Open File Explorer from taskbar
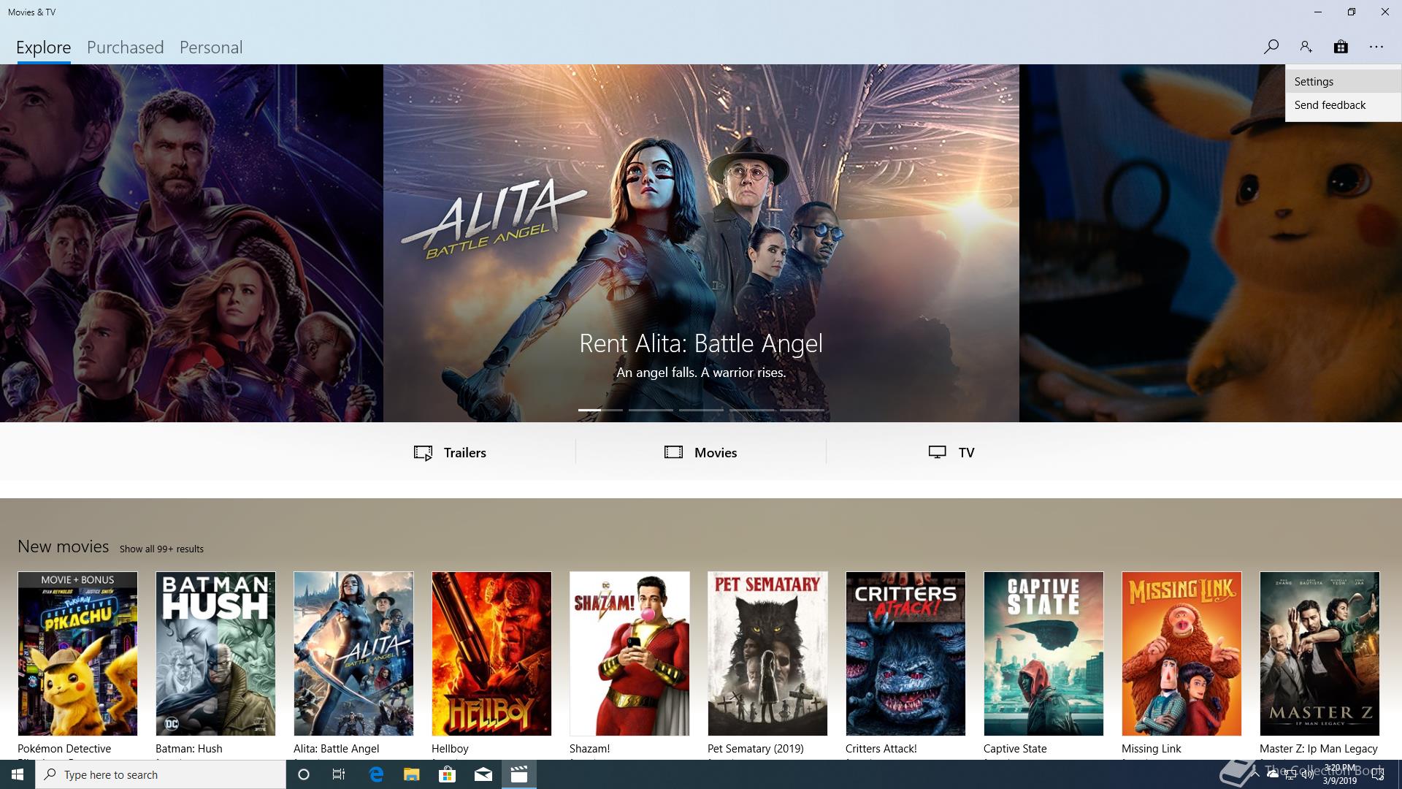1402x789 pixels. (412, 774)
